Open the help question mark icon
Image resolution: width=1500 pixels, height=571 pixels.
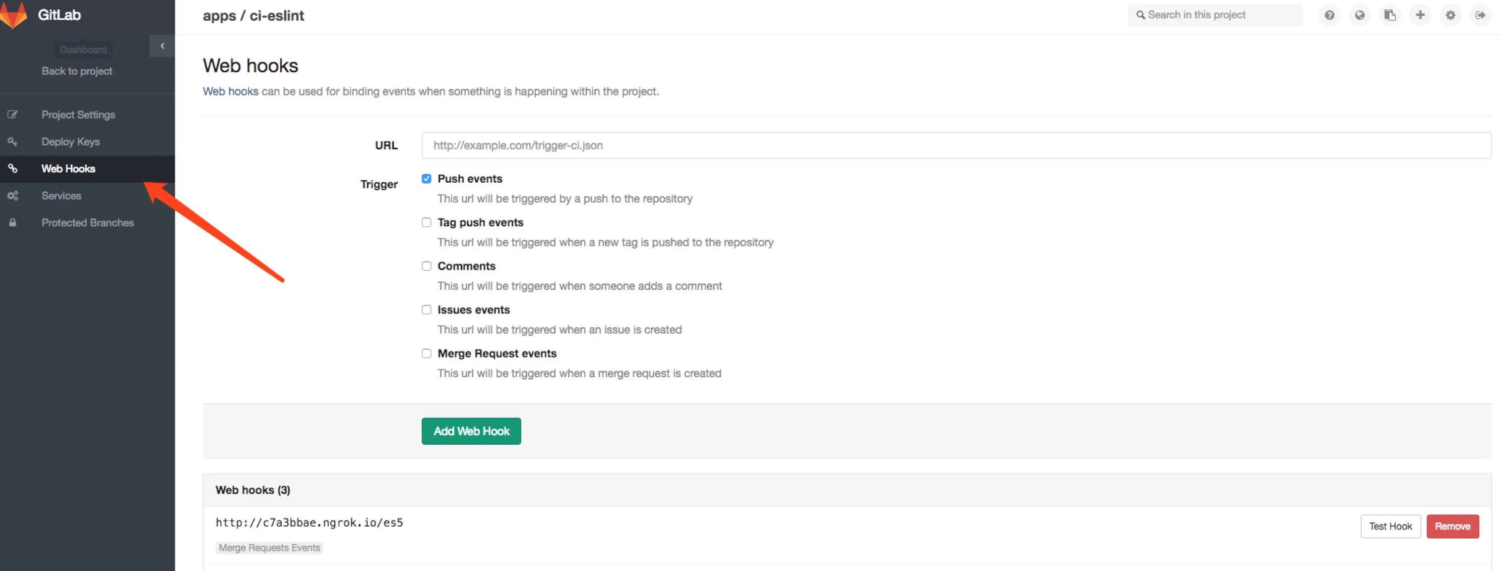click(x=1329, y=15)
